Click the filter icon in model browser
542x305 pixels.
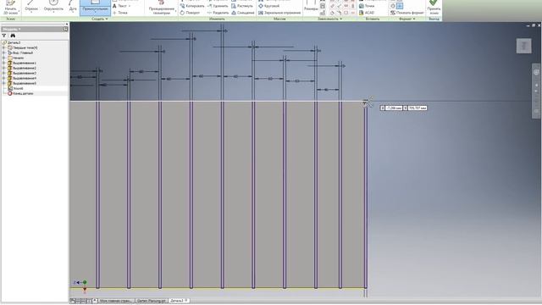[4, 36]
